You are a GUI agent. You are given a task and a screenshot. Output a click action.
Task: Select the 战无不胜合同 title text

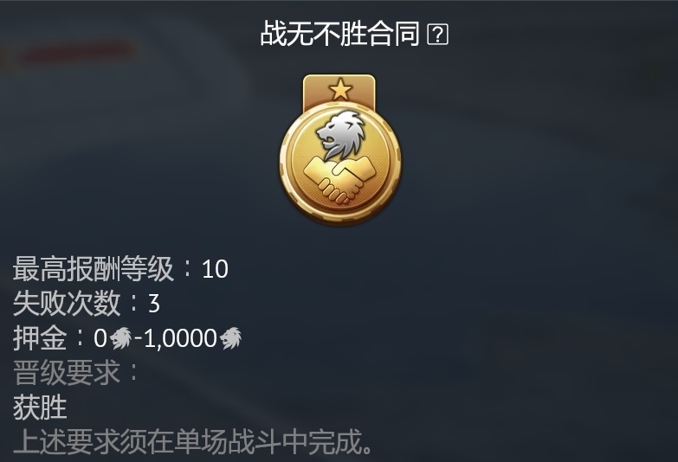pos(339,34)
